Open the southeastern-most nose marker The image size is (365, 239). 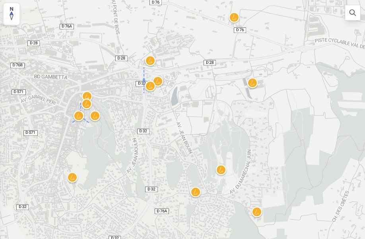click(257, 212)
